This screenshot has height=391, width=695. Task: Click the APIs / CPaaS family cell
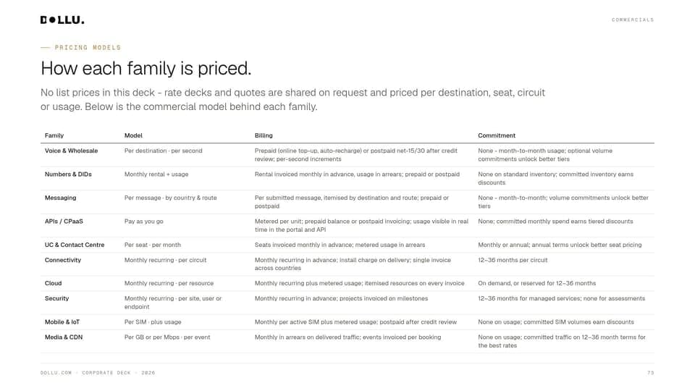point(64,222)
